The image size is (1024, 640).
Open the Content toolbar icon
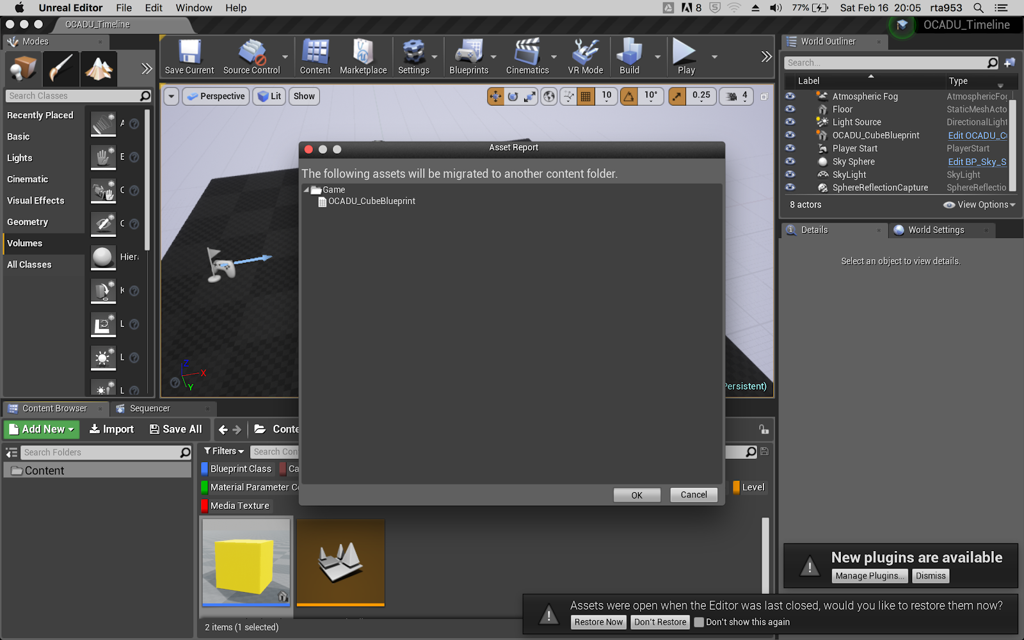point(315,57)
